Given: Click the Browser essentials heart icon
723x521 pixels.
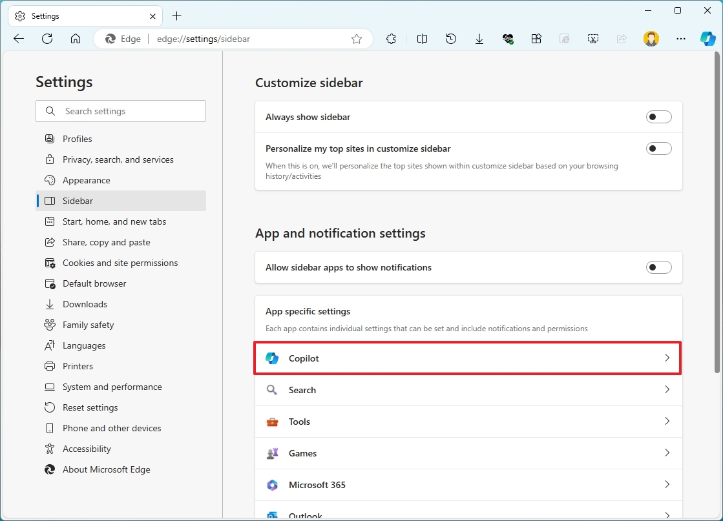Looking at the screenshot, I should click(508, 39).
